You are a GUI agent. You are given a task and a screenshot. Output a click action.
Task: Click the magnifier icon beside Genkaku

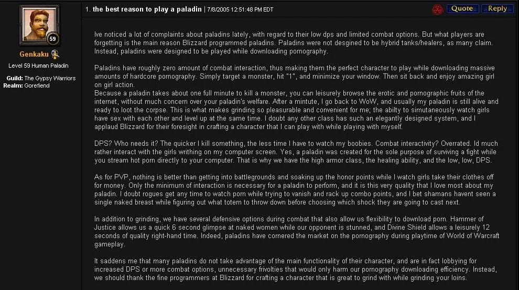pos(55,55)
